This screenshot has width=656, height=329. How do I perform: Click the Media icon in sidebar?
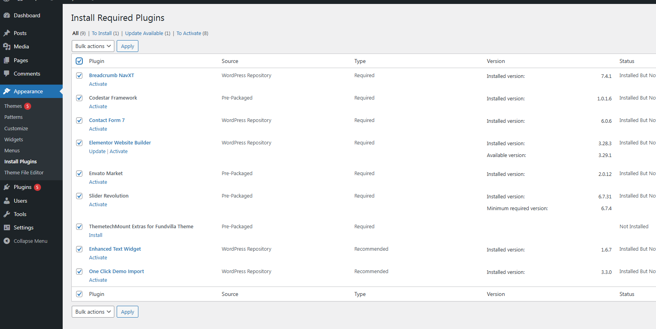pos(7,46)
